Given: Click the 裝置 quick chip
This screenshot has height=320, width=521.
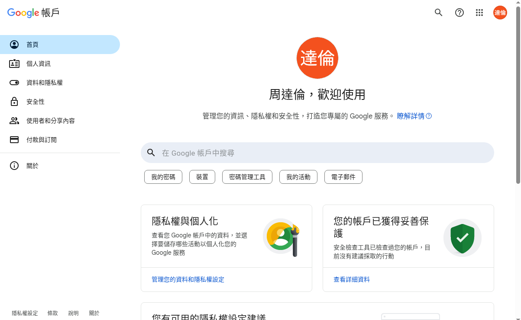Looking at the screenshot, I should 202,177.
